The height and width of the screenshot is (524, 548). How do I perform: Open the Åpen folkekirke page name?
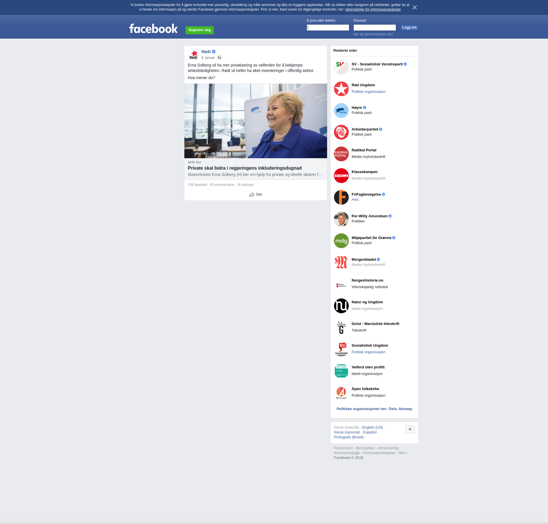[365, 389]
